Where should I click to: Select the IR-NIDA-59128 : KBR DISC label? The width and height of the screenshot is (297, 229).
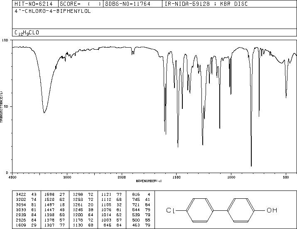206,4
